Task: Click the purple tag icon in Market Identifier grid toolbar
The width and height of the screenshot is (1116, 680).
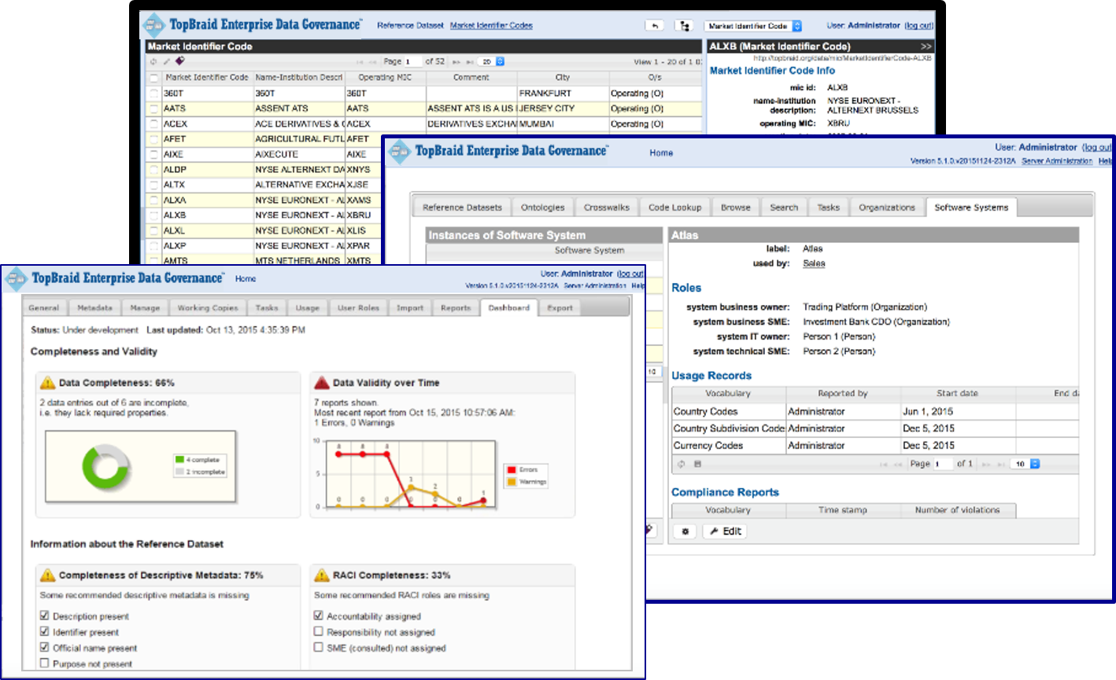Action: pos(179,61)
